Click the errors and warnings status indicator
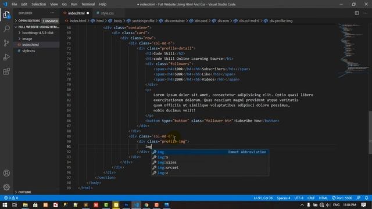The image size is (372, 209). tap(11, 198)
